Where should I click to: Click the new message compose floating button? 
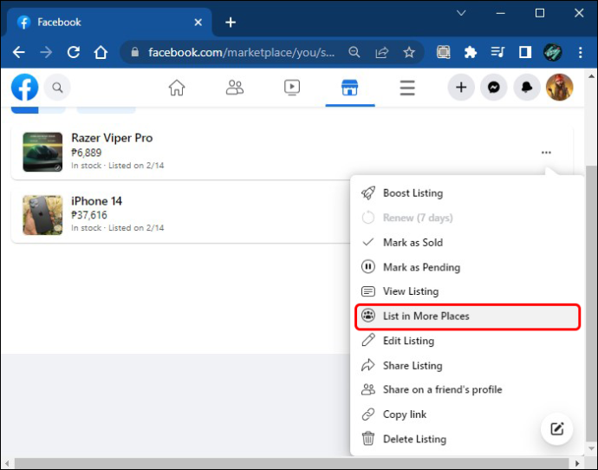556,428
